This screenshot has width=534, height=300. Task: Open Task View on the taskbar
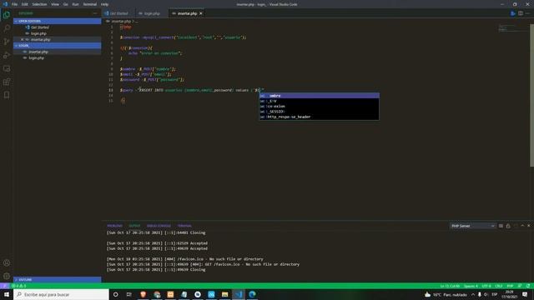pyautogui.click(x=129, y=294)
